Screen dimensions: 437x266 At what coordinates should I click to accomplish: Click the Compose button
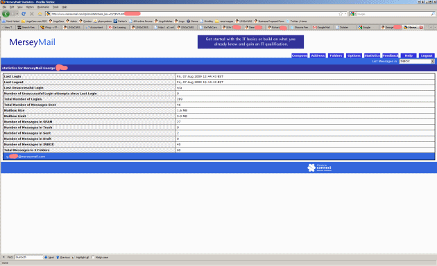300,55
